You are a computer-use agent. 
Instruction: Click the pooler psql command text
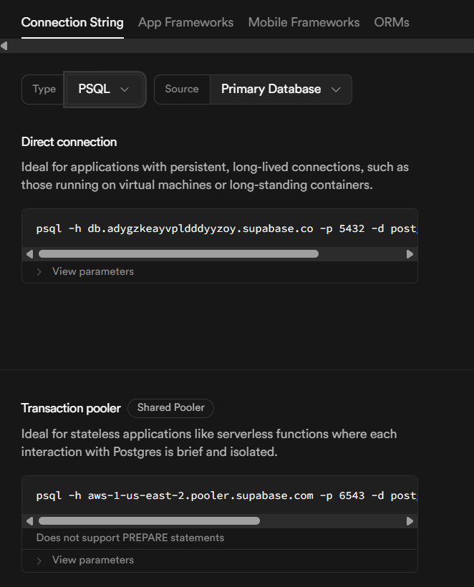coord(226,495)
